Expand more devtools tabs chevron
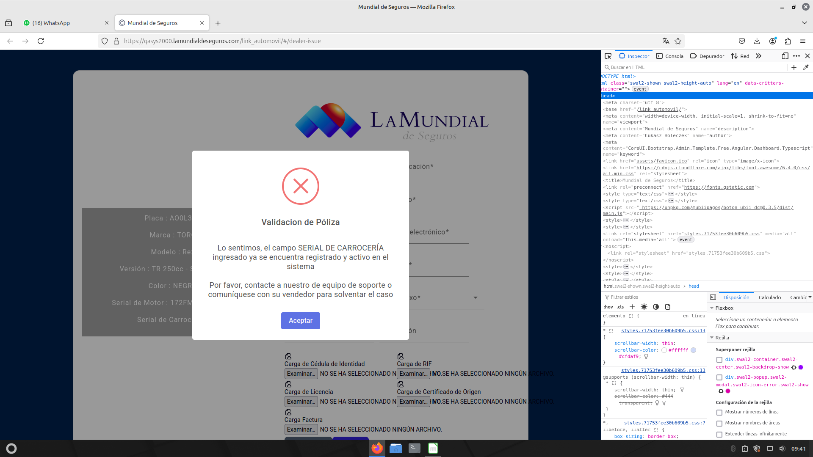 tap(758, 56)
